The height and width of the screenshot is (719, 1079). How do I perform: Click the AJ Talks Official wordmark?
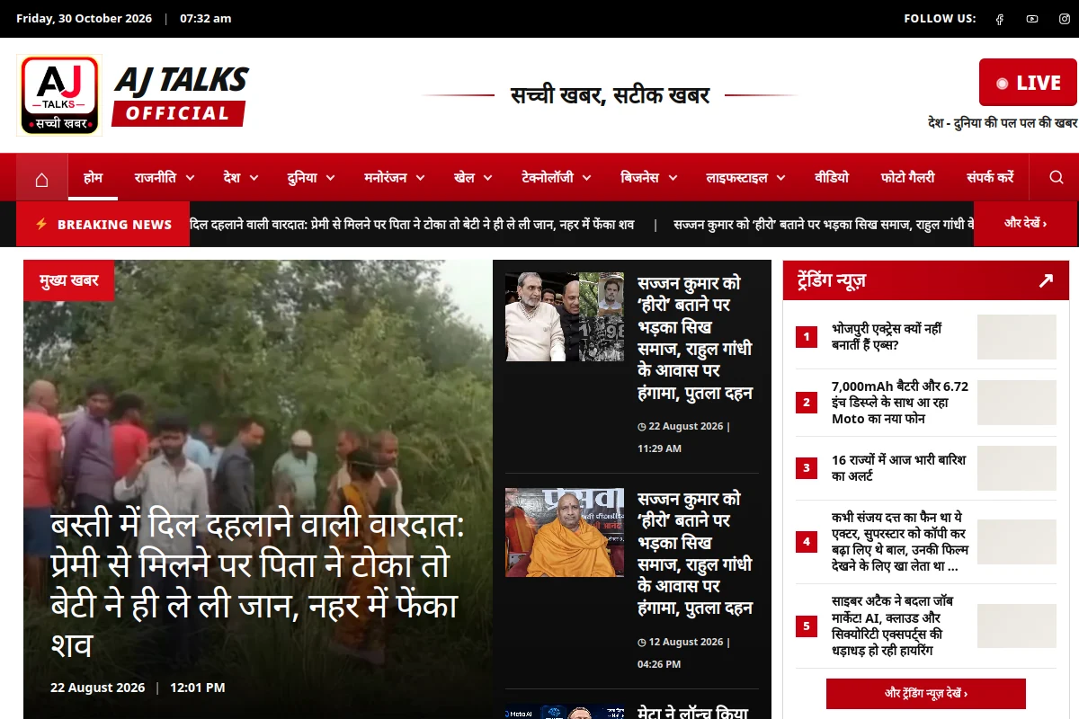pyautogui.click(x=181, y=95)
